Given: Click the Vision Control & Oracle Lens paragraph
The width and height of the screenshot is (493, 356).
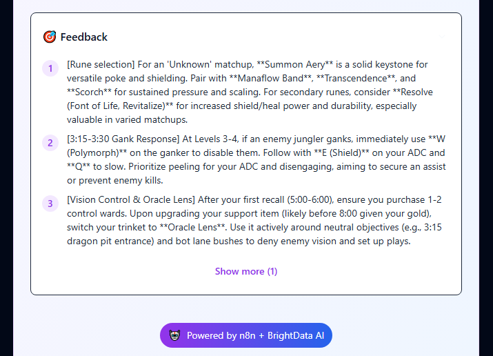Looking at the screenshot, I should pyautogui.click(x=254, y=220).
